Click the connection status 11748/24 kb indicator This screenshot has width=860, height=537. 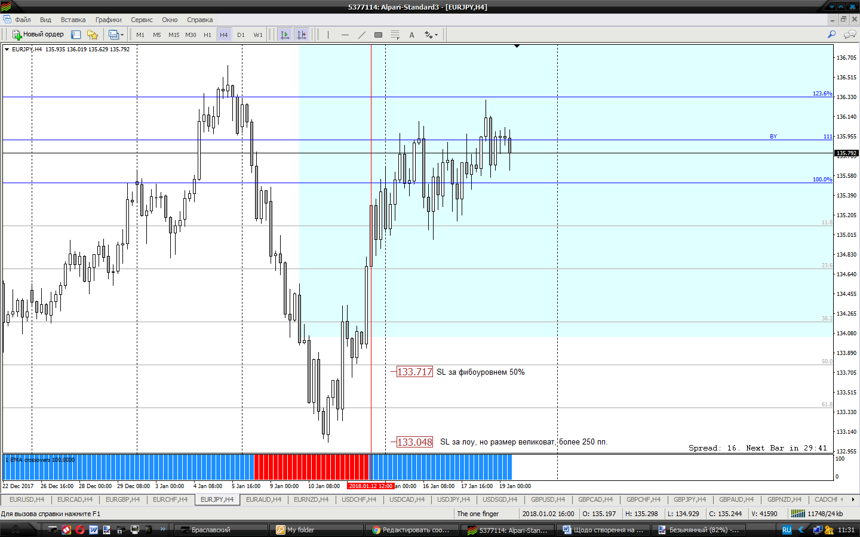[x=818, y=514]
